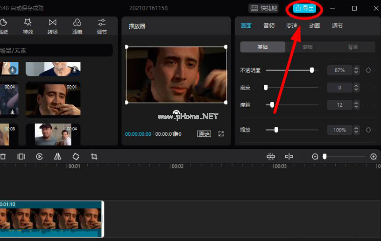The width and height of the screenshot is (381, 241).
Task: Select the 基础 basic sub-tab
Action: tap(262, 47)
